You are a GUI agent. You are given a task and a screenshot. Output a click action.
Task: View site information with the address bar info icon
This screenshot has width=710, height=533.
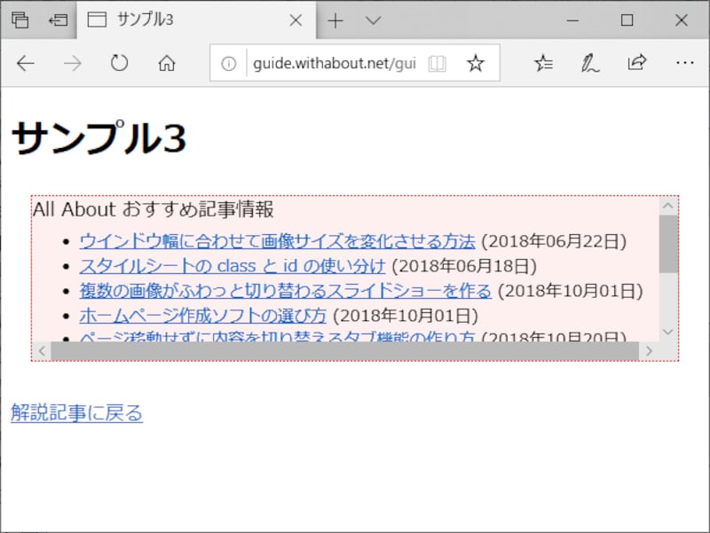[229, 63]
